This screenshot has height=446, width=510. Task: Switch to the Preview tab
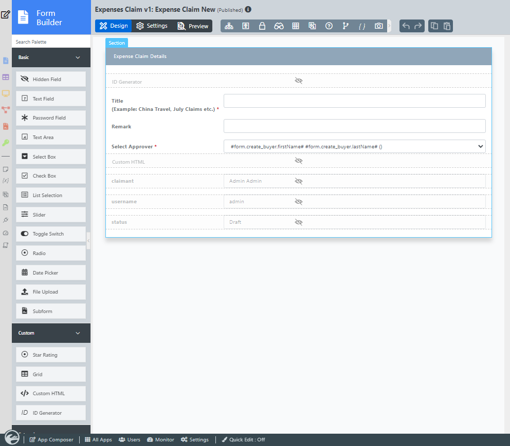click(193, 26)
